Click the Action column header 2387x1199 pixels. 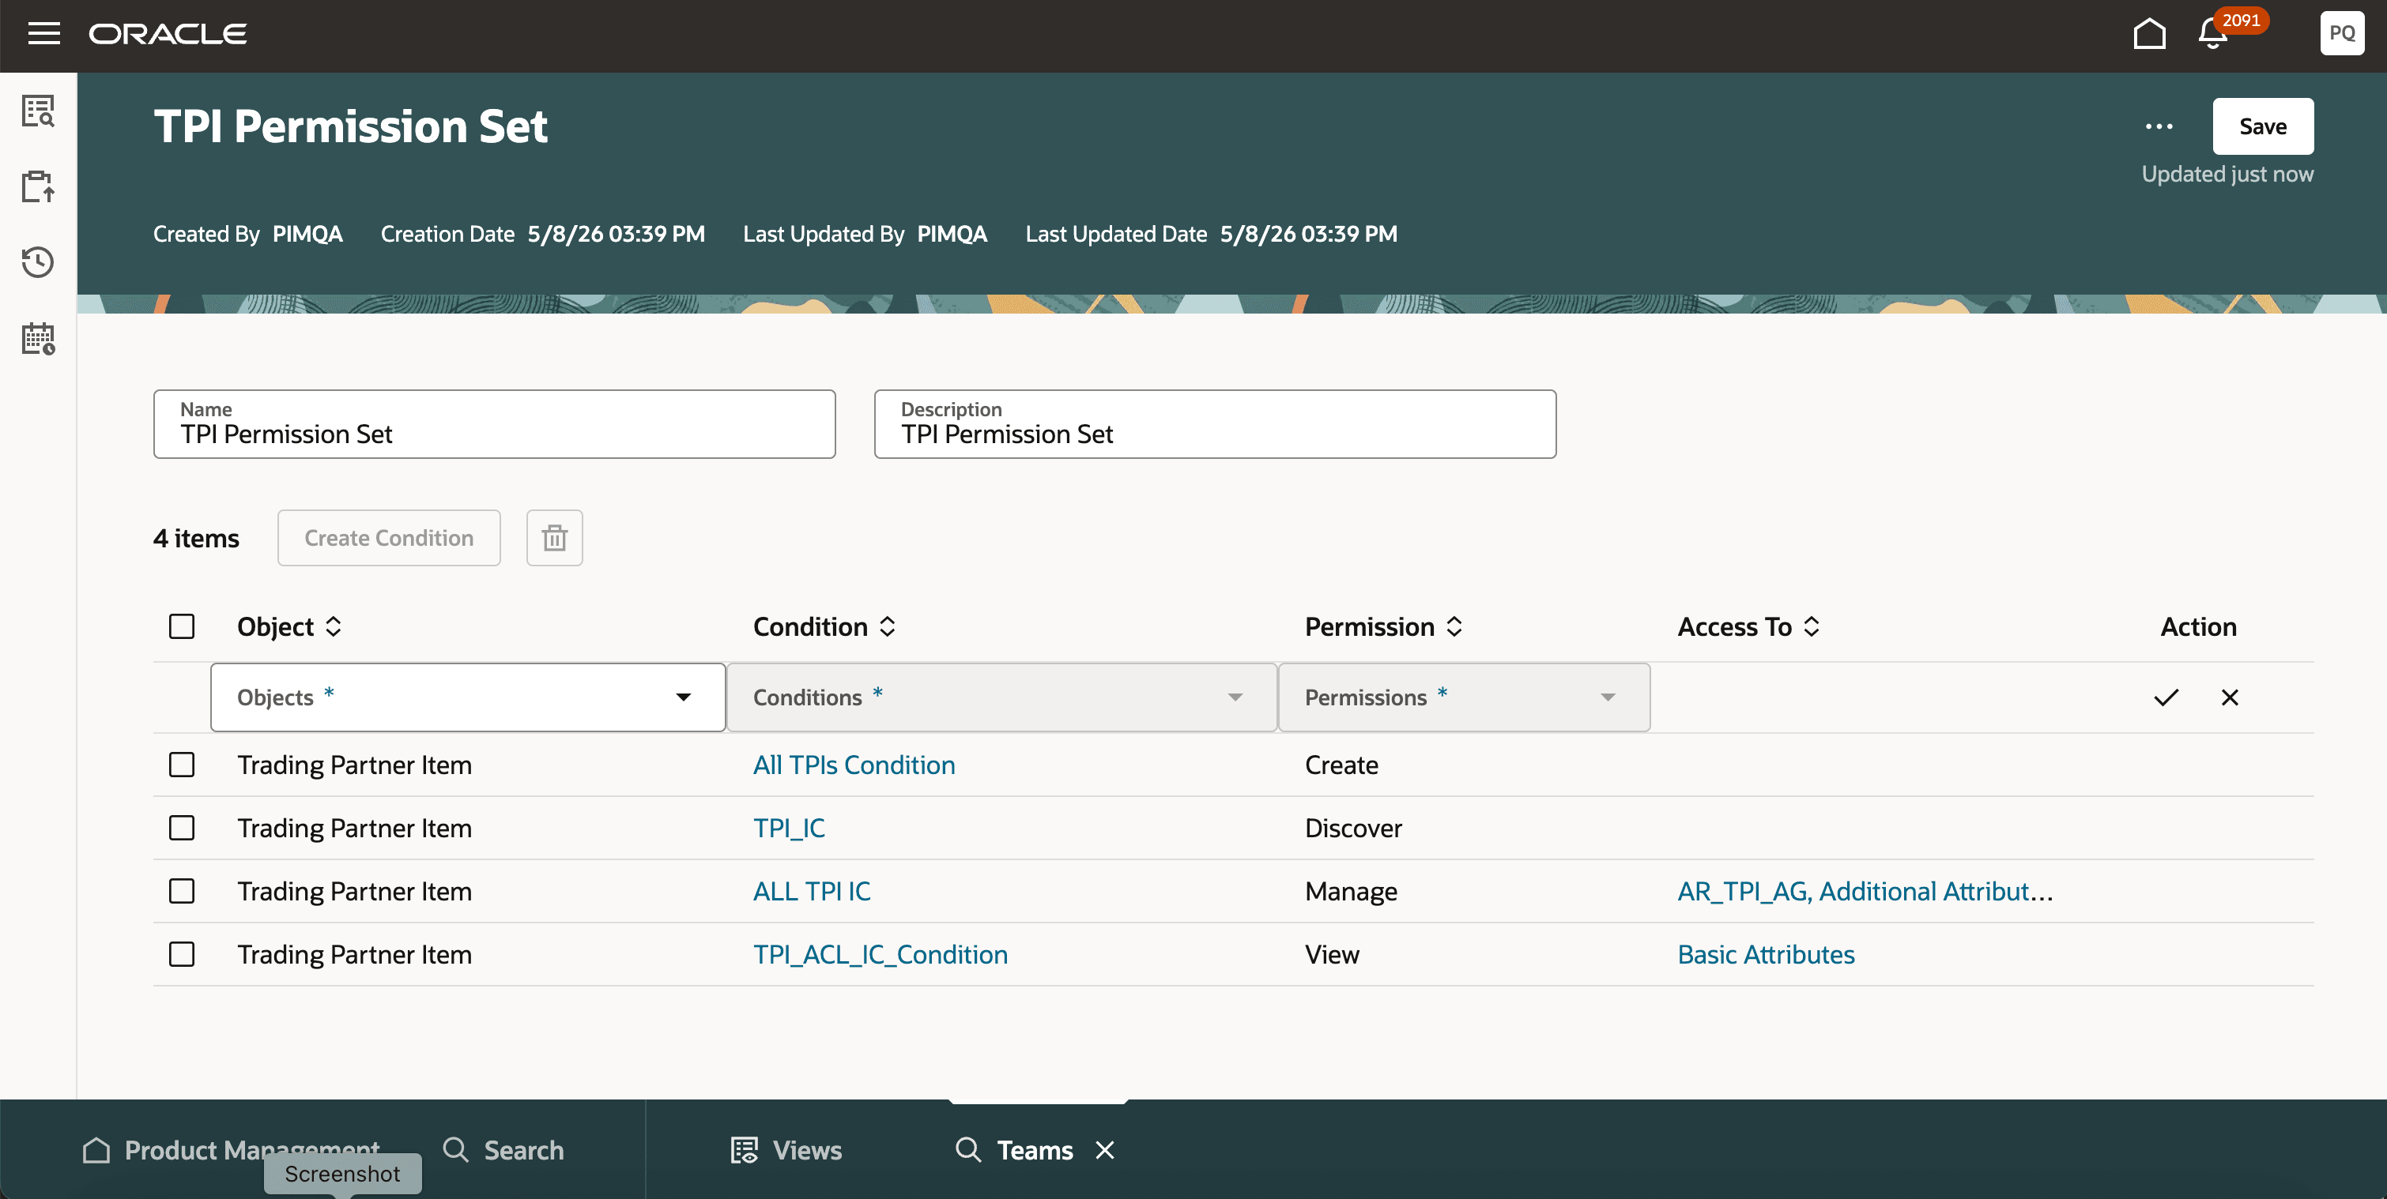click(x=2198, y=627)
